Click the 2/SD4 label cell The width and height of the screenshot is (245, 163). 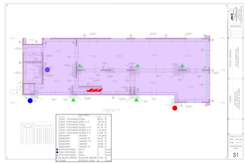pyautogui.click(x=82, y=119)
